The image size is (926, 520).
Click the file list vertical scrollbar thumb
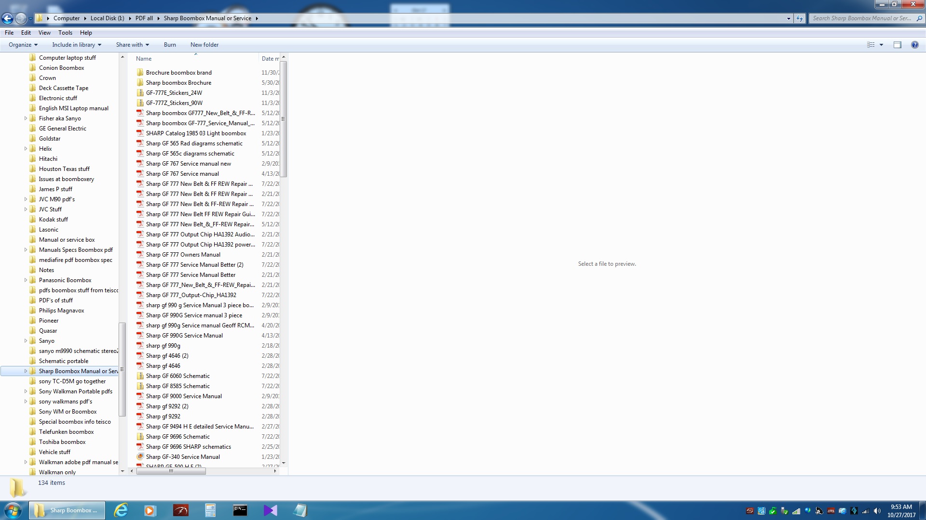[x=284, y=119]
